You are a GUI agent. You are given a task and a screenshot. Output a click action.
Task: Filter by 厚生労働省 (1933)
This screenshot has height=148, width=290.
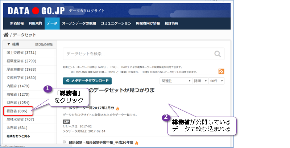[x=21, y=69]
